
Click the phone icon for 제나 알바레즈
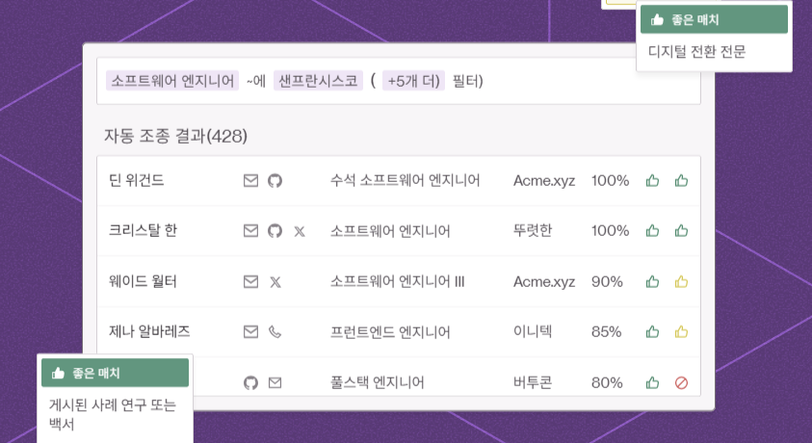275,332
